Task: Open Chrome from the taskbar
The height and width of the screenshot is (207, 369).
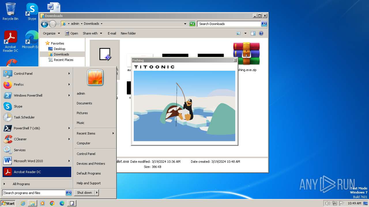Action: pos(52,203)
